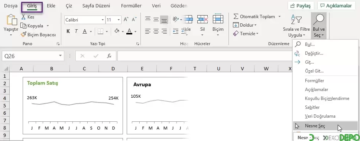Screen dimensions: 360x141
Task: Click the Açıklamalar comments button
Action: [336, 6]
